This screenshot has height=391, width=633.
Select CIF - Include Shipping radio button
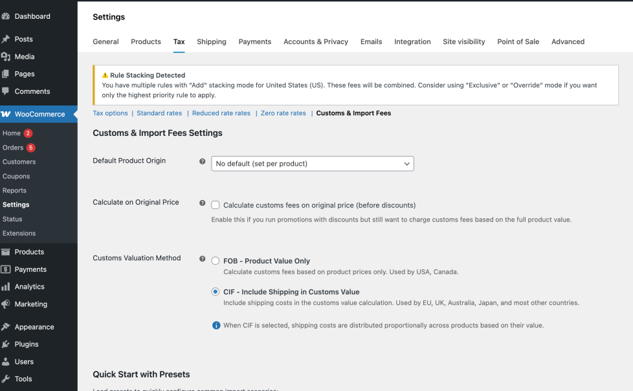(x=216, y=292)
